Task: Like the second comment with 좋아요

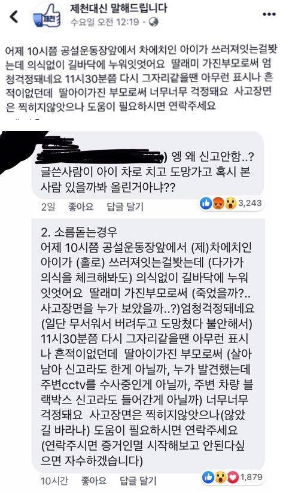Action: (94, 481)
